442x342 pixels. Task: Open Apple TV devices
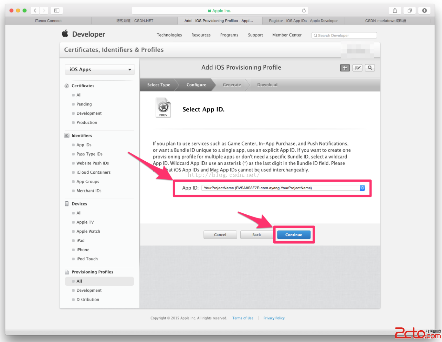85,222
